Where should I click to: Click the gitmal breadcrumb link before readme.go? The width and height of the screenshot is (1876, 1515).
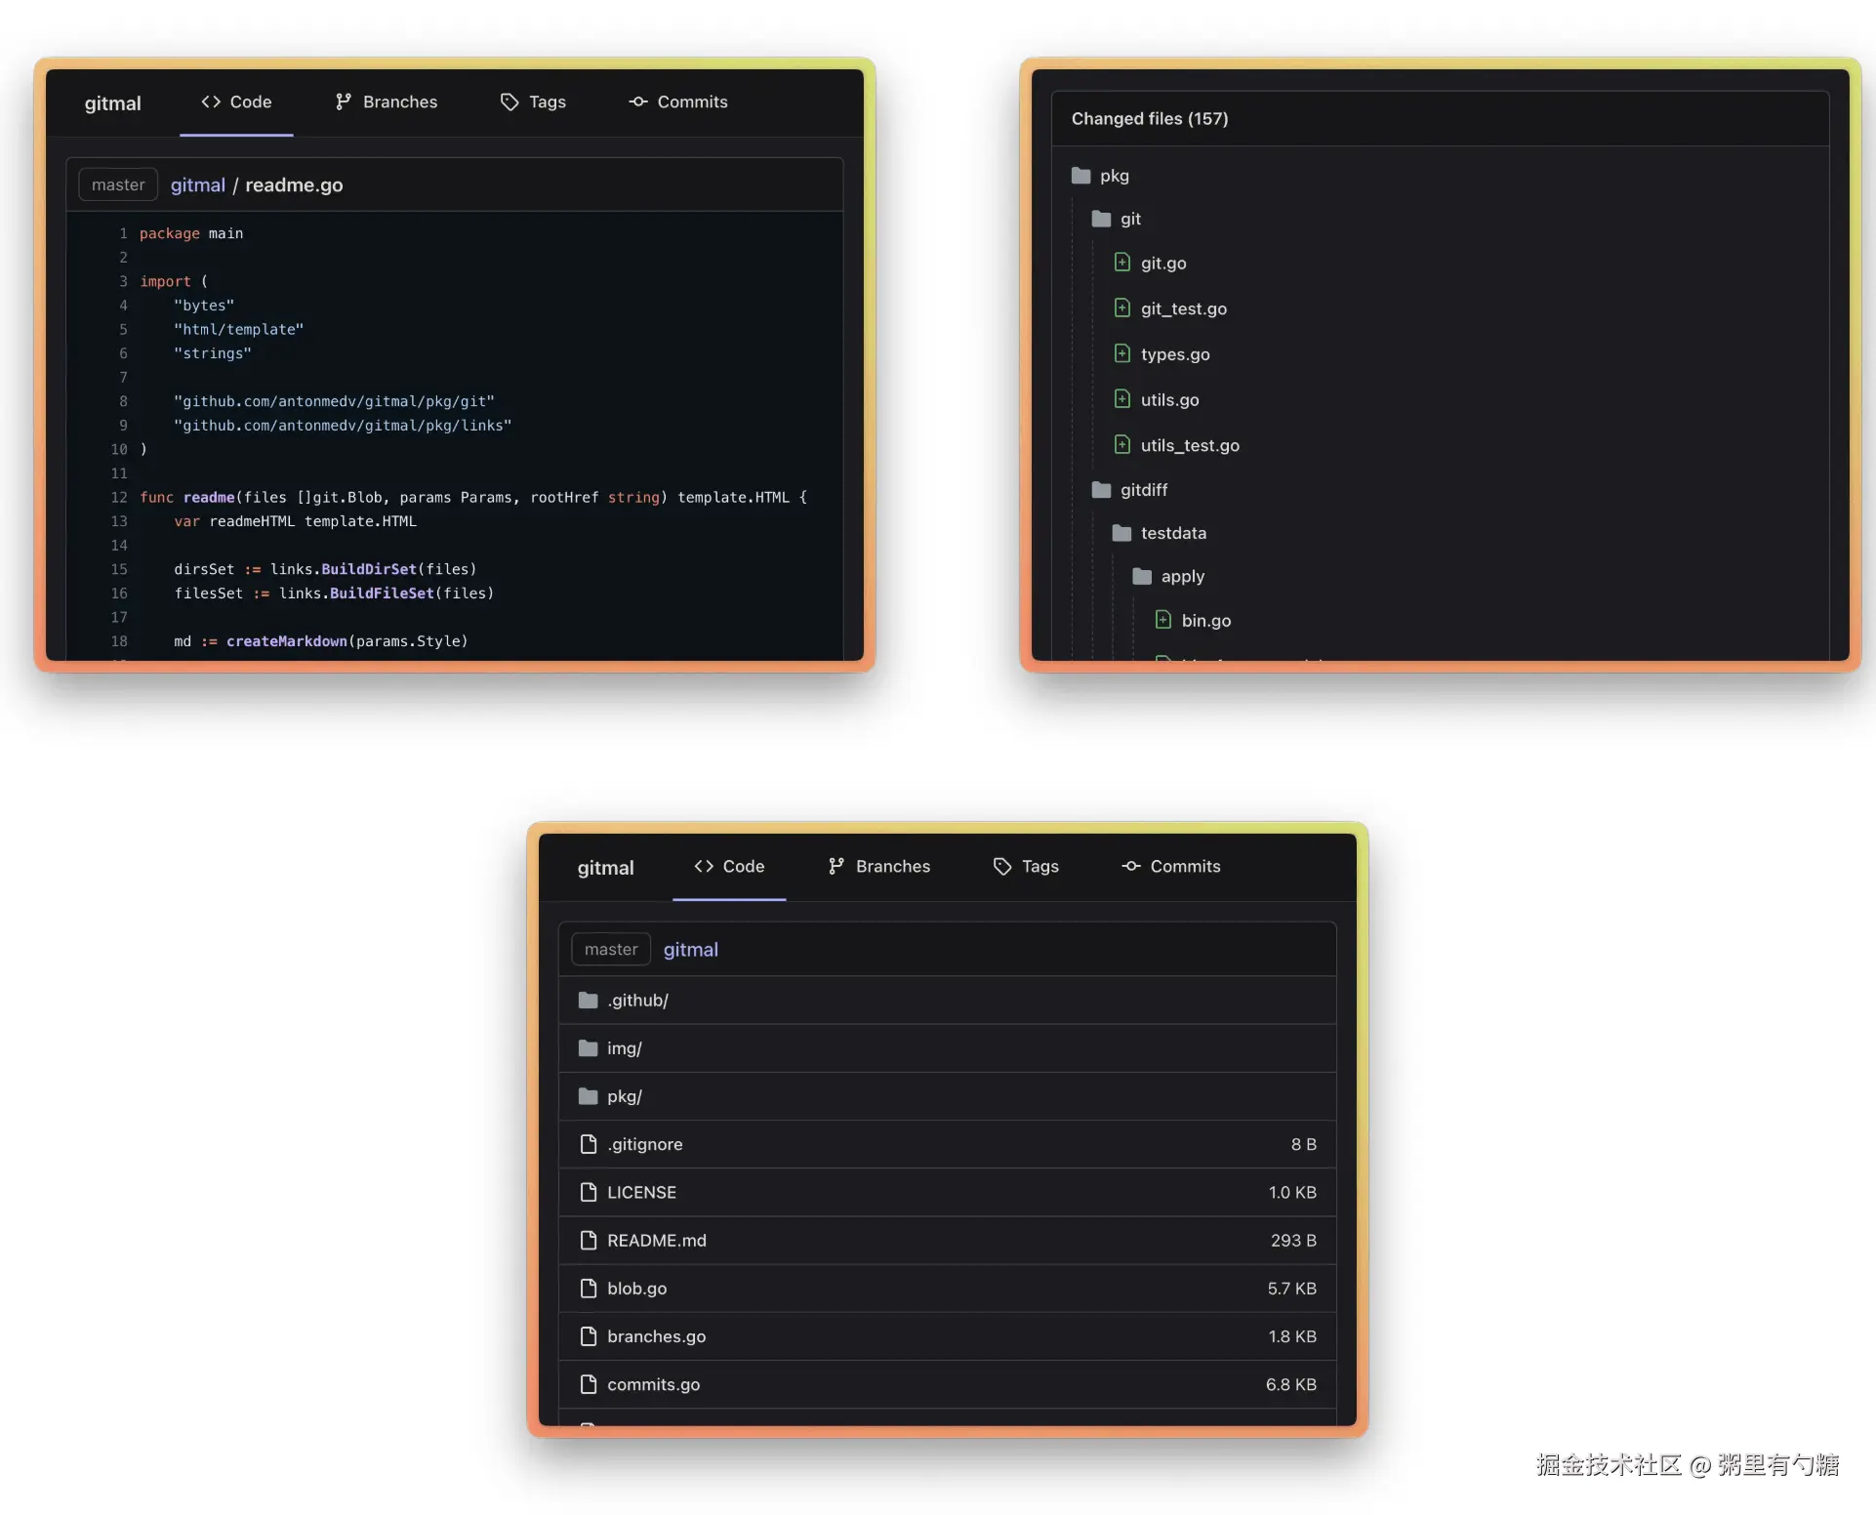198,184
